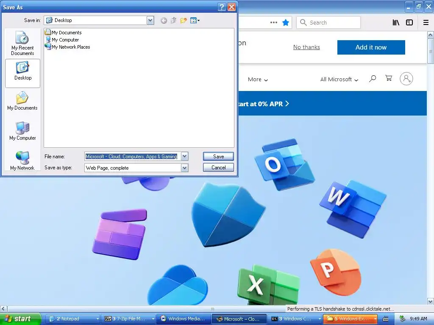Click the account sign-in avatar icon
The image size is (434, 325).
(x=406, y=79)
